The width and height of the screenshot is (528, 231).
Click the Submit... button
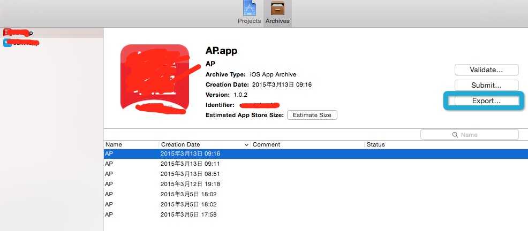(x=487, y=86)
